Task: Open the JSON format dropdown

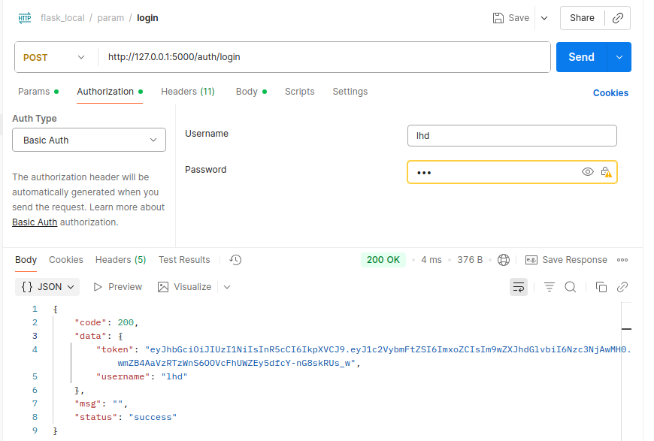Action: [x=49, y=287]
